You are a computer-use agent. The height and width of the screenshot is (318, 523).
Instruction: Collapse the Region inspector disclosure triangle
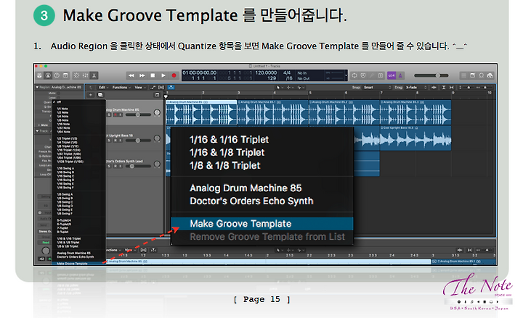coord(37,87)
